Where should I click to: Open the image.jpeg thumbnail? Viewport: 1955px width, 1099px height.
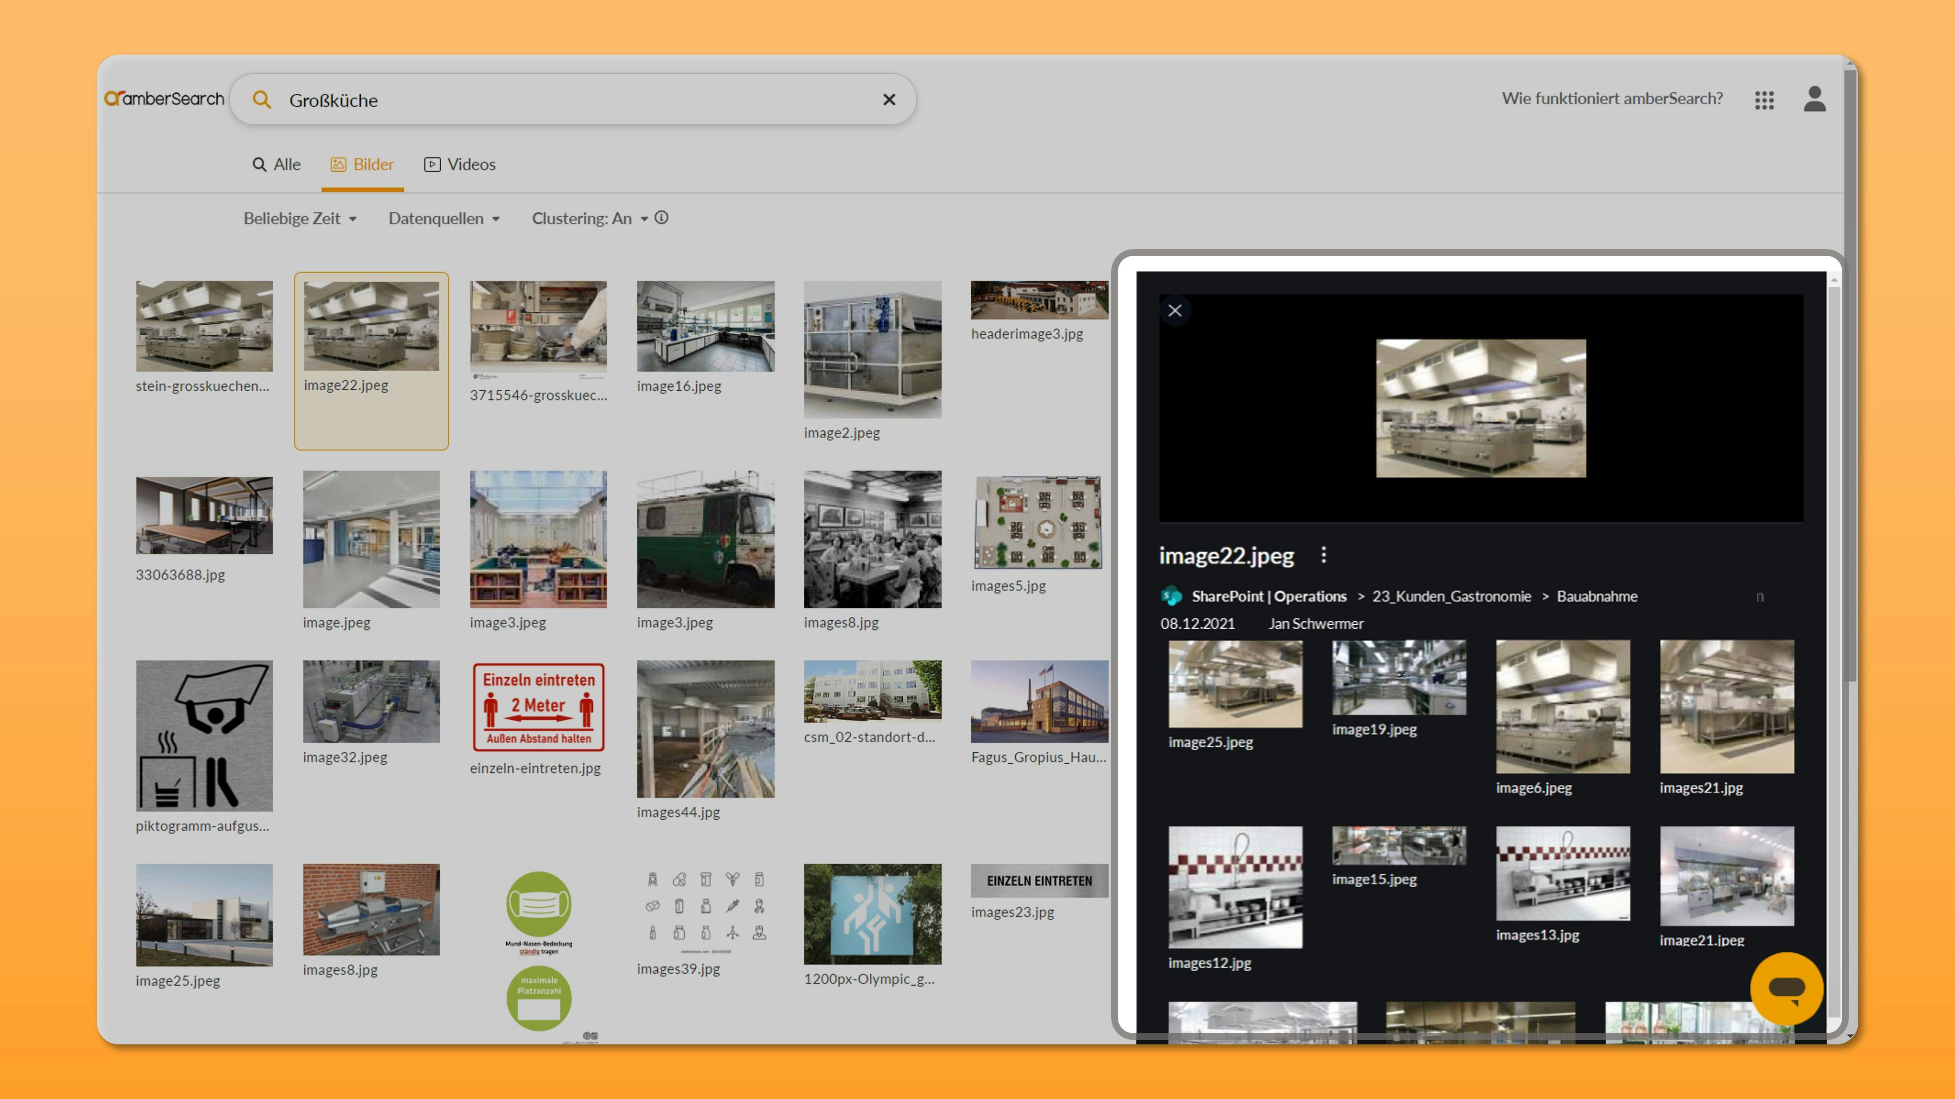(x=371, y=539)
